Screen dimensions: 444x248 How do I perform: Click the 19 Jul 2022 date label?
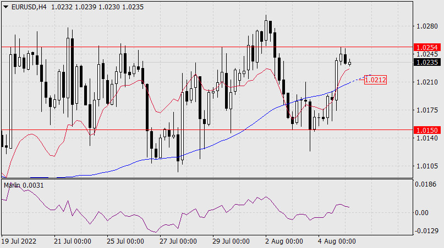(19, 241)
